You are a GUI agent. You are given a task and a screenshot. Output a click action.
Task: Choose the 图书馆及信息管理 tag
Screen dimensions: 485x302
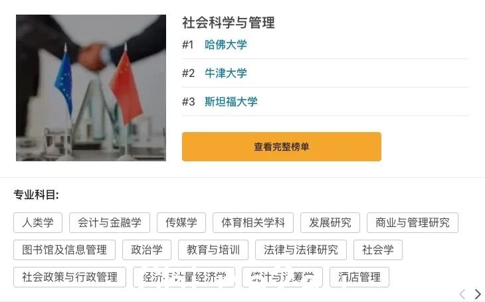64,250
